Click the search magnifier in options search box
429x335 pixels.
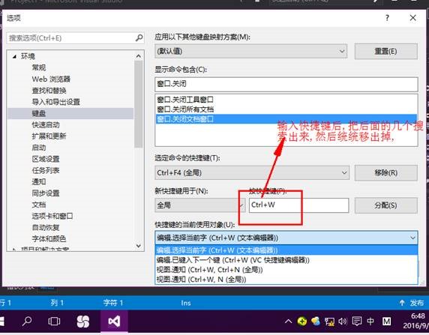(x=139, y=37)
